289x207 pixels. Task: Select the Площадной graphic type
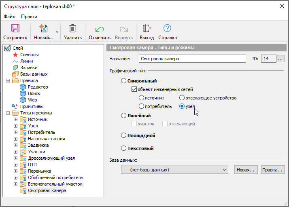pyautogui.click(x=124, y=135)
